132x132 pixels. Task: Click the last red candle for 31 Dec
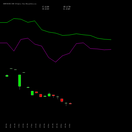(x=70, y=103)
